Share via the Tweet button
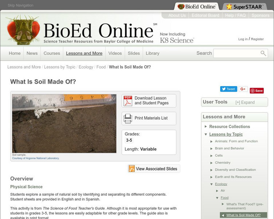Screen dimensions: 274x219 (228, 89)
